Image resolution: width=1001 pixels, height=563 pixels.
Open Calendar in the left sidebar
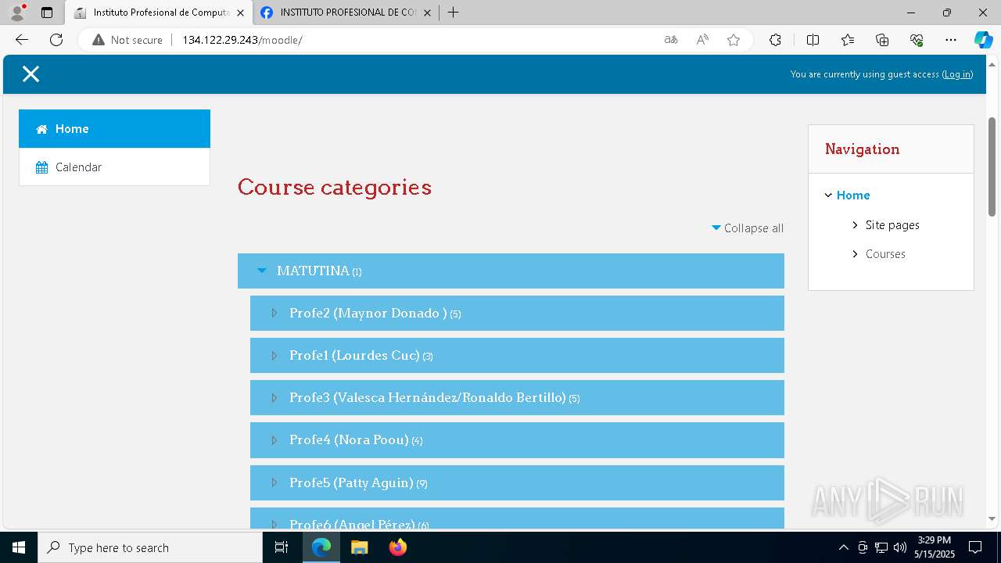point(114,167)
